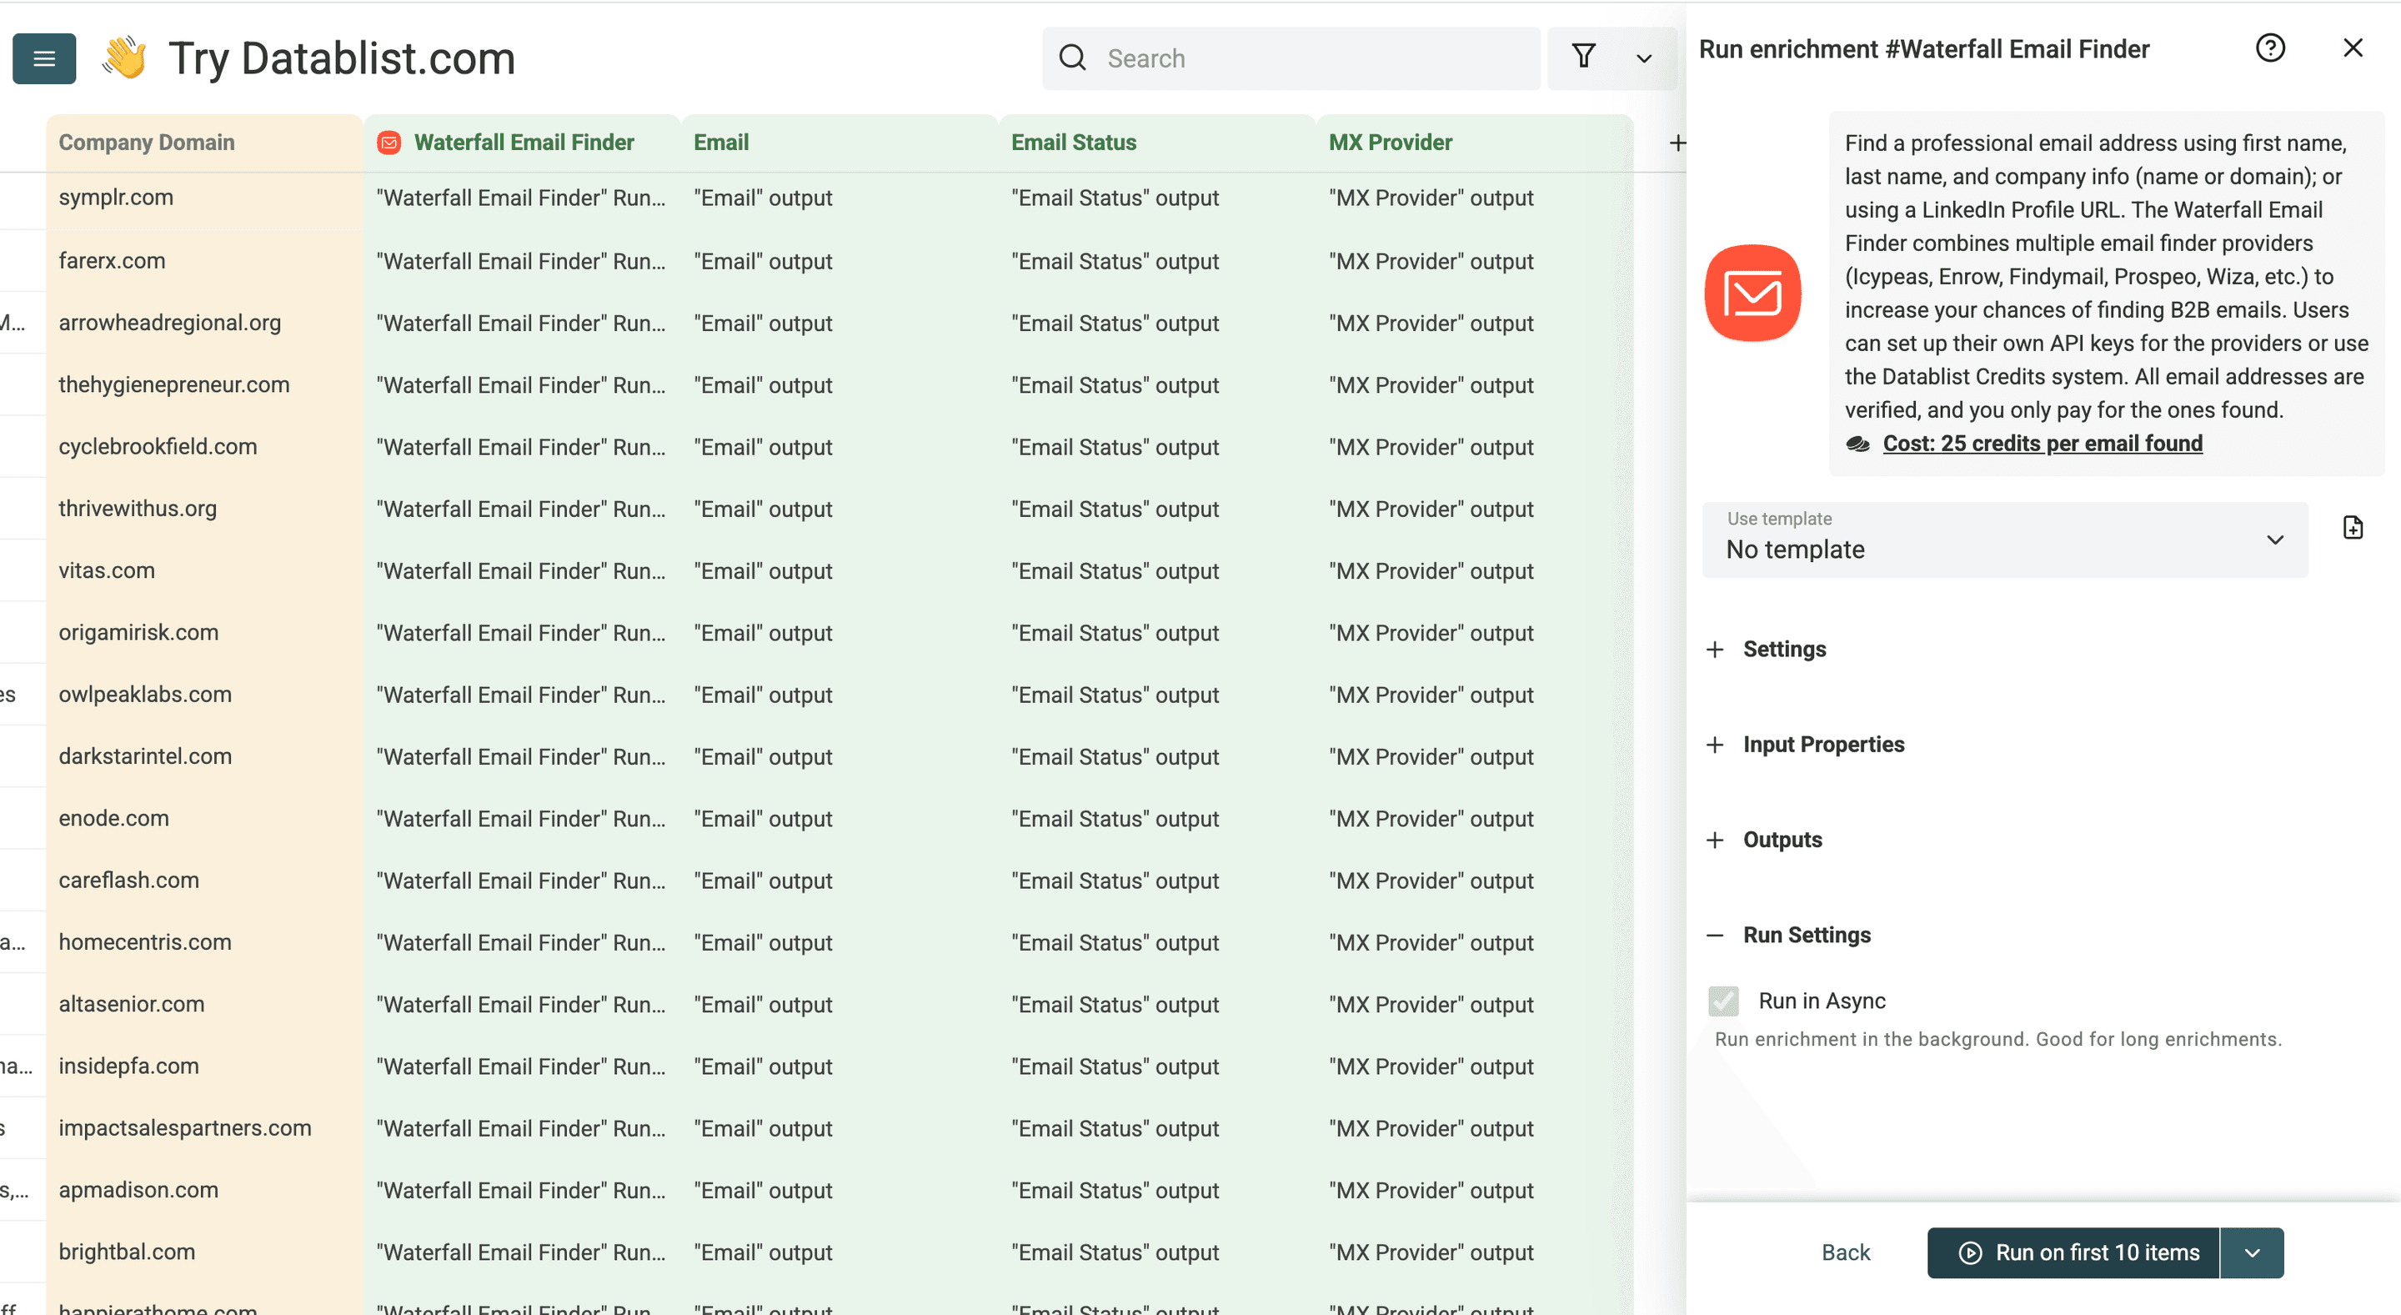Select the cyclebrookfield.com cell
Viewport: 2401px width, 1315px height.
[204, 446]
